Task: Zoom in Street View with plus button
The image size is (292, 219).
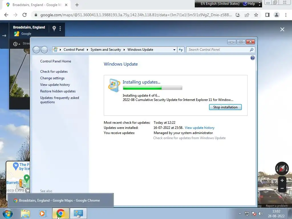Action: click(x=282, y=181)
